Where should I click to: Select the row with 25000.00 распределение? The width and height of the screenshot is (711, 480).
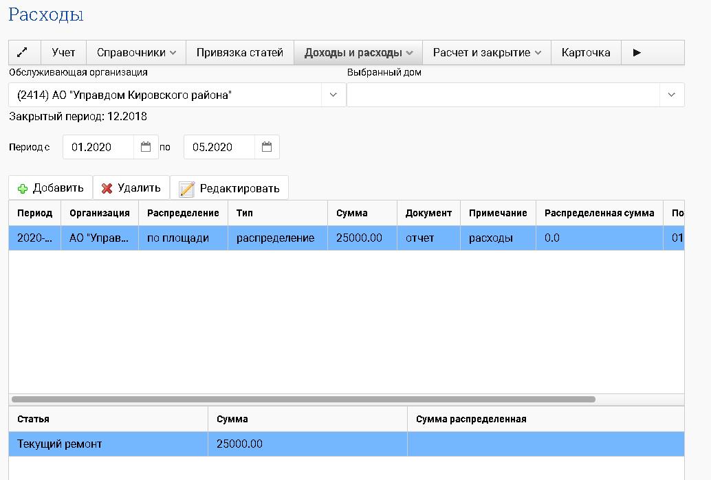coord(275,238)
